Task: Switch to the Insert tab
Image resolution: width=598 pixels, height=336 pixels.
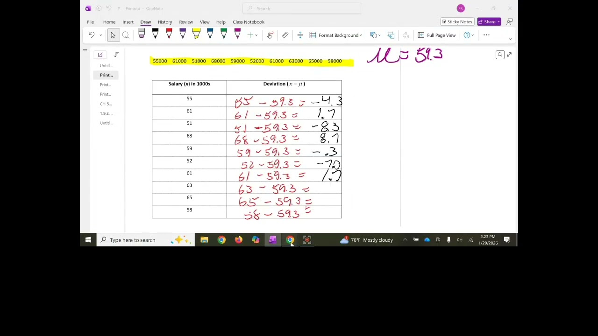Action: tap(128, 22)
